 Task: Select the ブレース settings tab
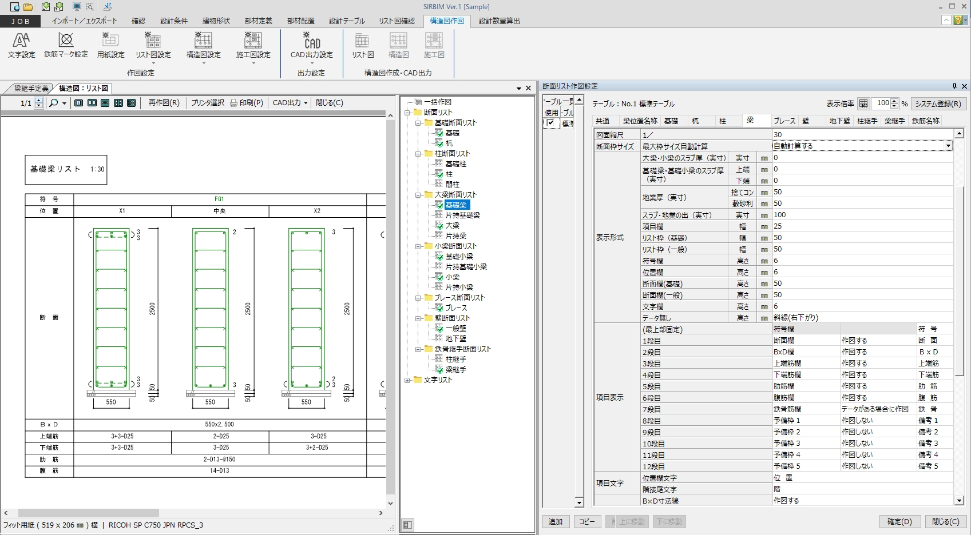pyautogui.click(x=784, y=121)
